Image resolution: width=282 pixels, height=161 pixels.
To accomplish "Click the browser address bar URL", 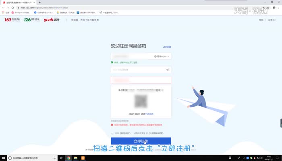I will (x=44, y=8).
